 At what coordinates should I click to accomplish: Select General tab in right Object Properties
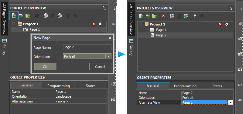pyautogui.click(x=153, y=85)
